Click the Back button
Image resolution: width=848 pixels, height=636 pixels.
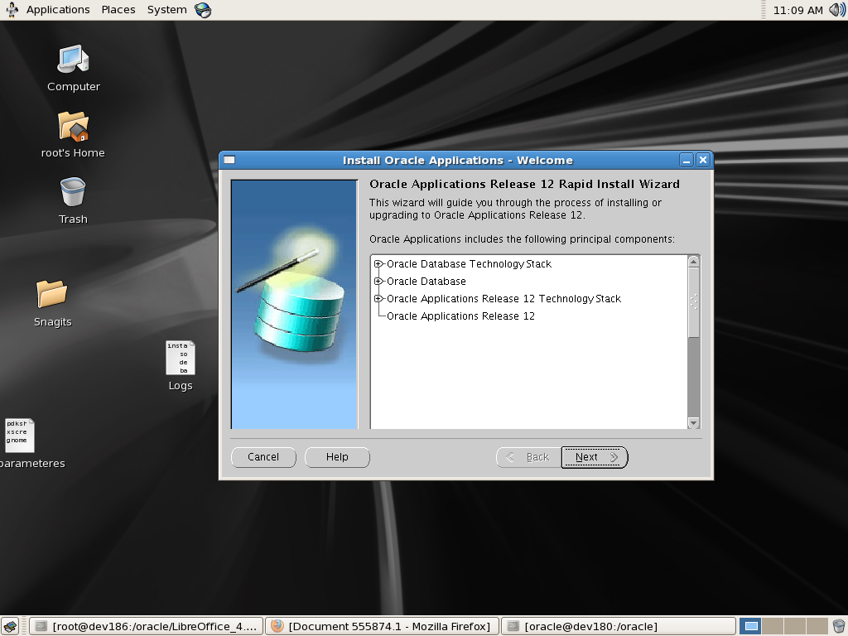tap(528, 457)
